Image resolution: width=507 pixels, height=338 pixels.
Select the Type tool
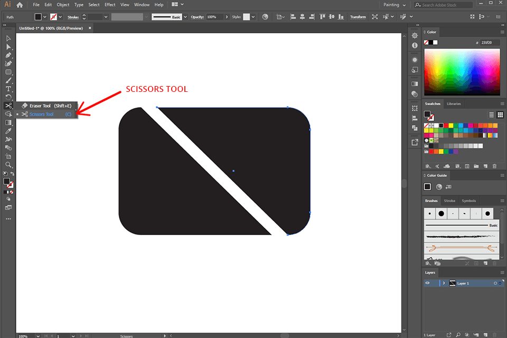point(8,88)
